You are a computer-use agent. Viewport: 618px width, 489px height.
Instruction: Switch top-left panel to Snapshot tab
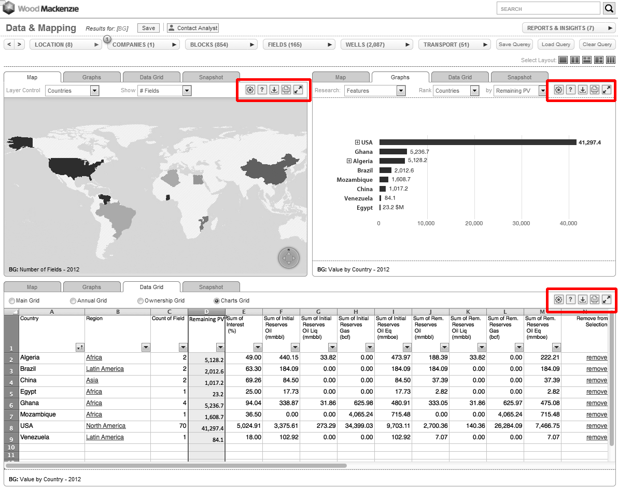pos(211,77)
